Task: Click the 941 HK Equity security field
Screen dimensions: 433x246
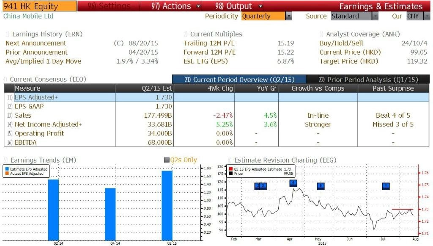Action: click(39, 6)
